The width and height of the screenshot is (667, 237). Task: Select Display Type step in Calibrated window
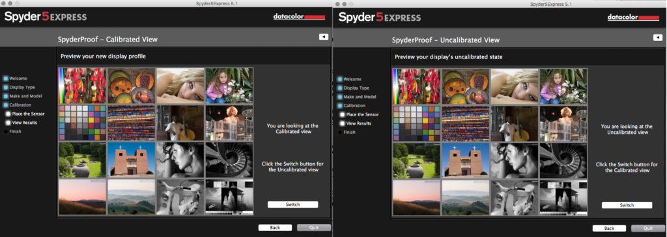(19, 88)
